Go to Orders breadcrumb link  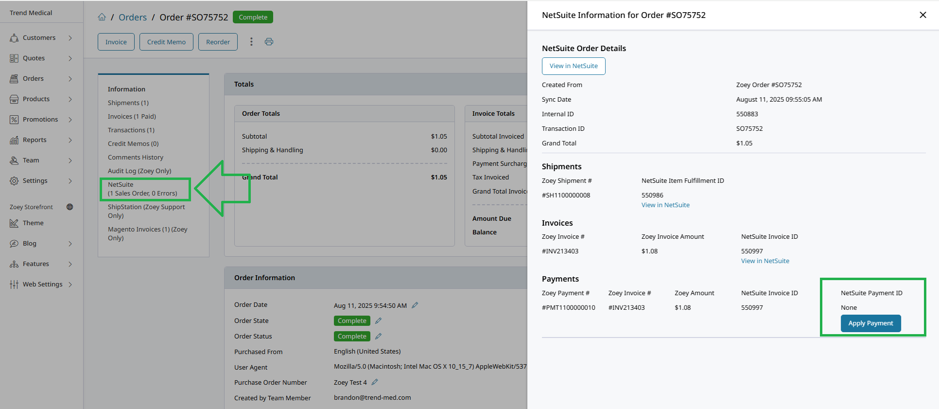click(133, 17)
